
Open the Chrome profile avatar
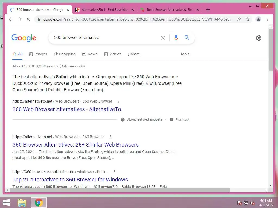click(258, 19)
